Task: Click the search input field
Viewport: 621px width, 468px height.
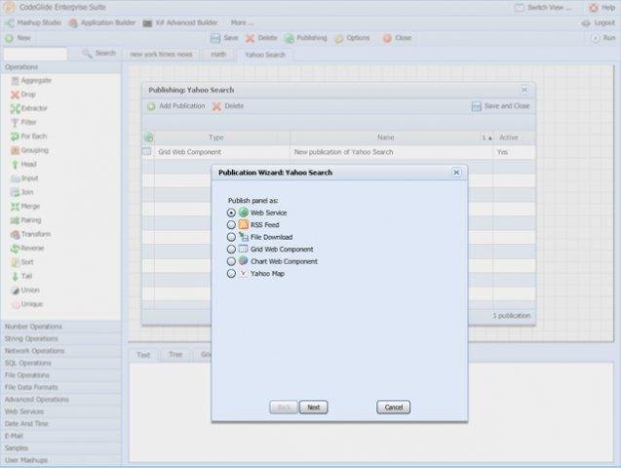Action: click(36, 54)
